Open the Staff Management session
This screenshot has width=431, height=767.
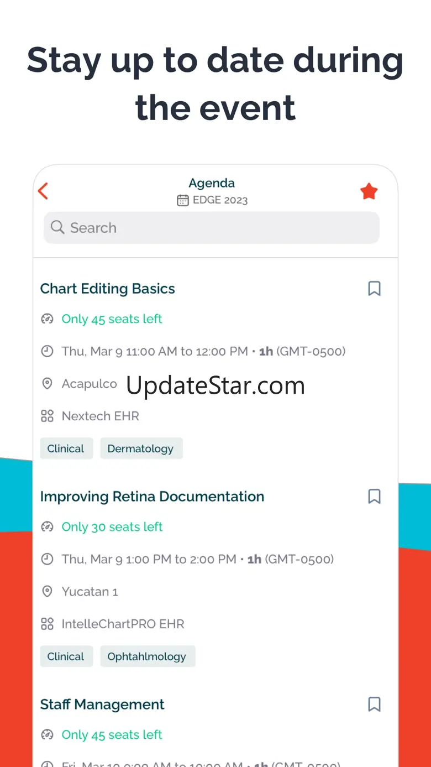click(x=102, y=705)
